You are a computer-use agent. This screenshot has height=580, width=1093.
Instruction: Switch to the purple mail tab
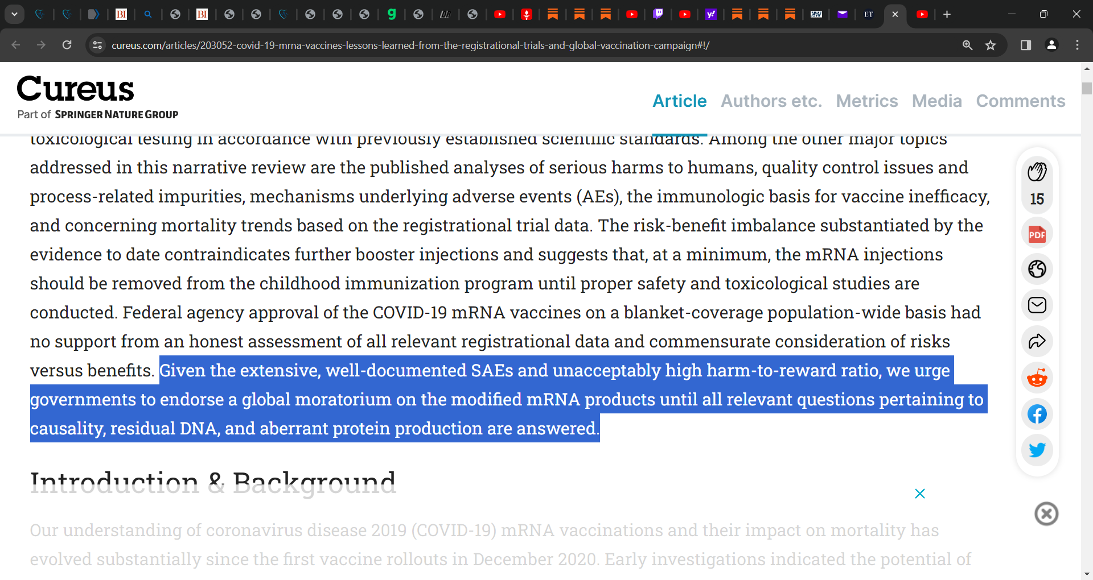point(843,14)
